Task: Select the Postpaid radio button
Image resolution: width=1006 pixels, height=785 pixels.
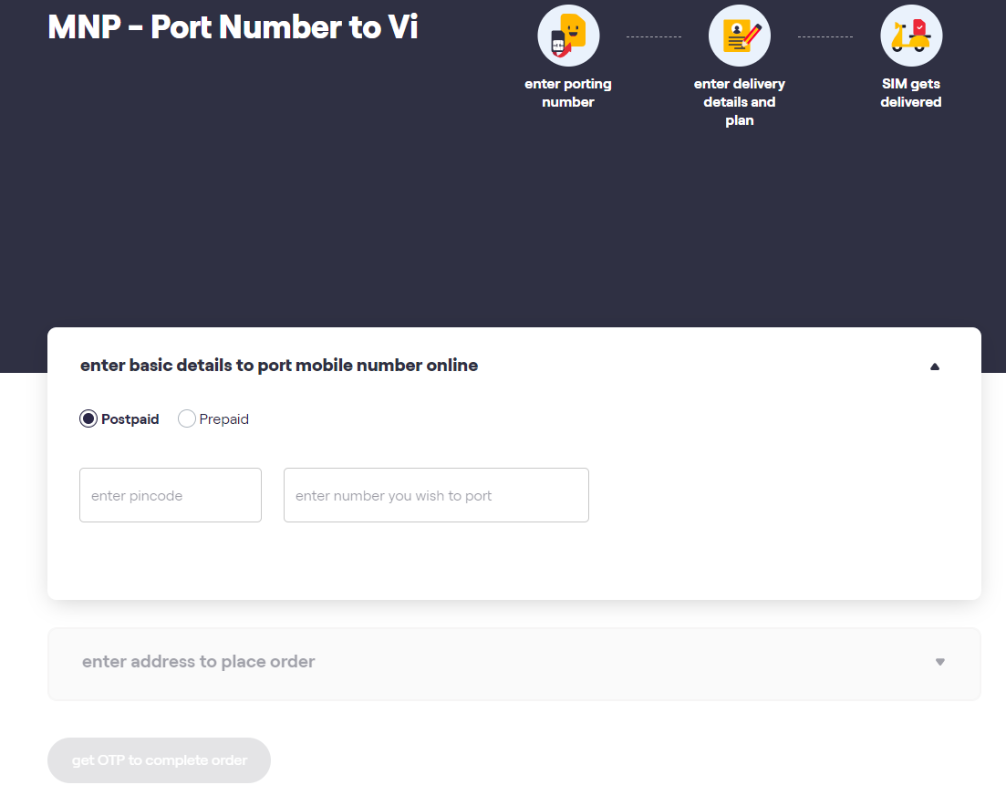Action: [x=88, y=418]
